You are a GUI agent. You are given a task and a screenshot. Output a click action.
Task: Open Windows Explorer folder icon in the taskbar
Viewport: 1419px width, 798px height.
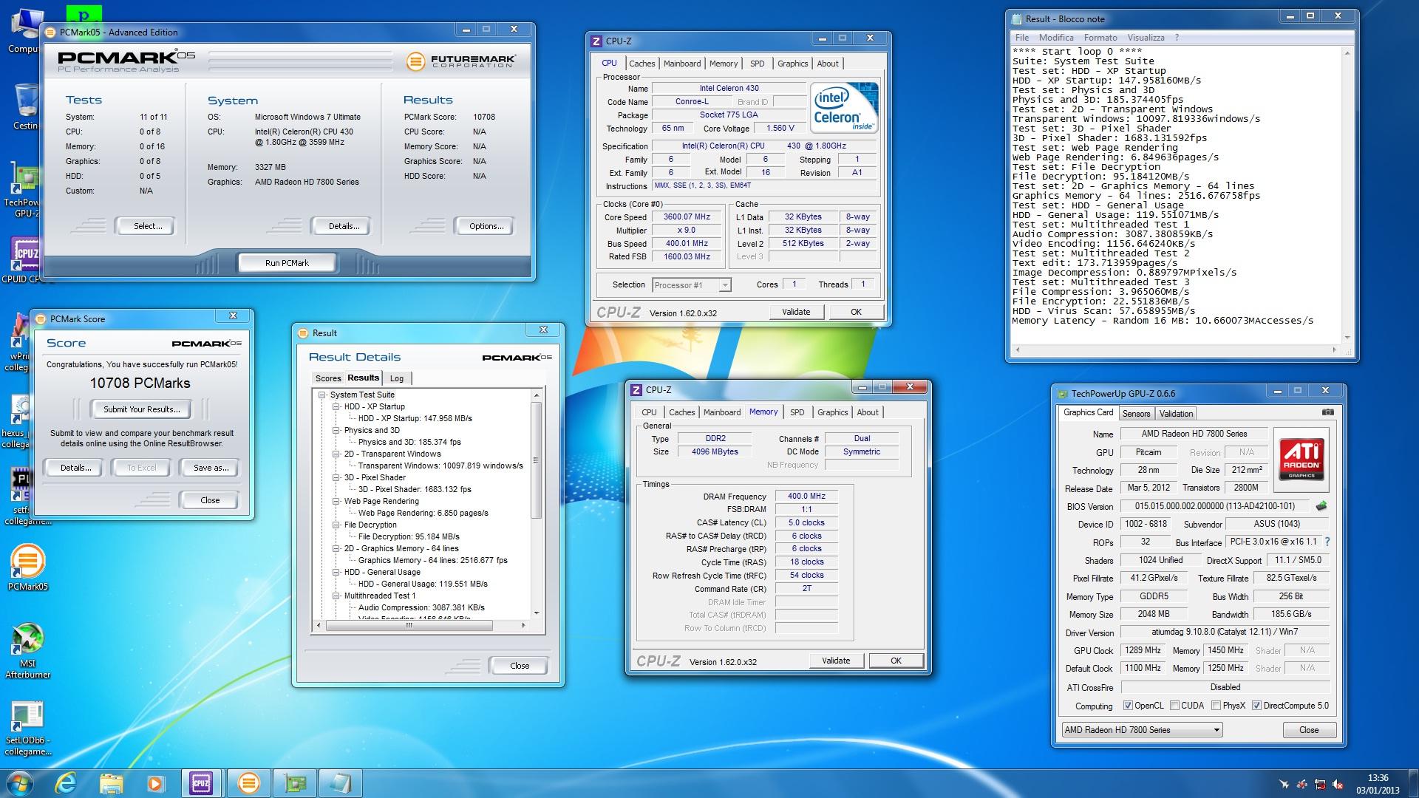click(111, 782)
